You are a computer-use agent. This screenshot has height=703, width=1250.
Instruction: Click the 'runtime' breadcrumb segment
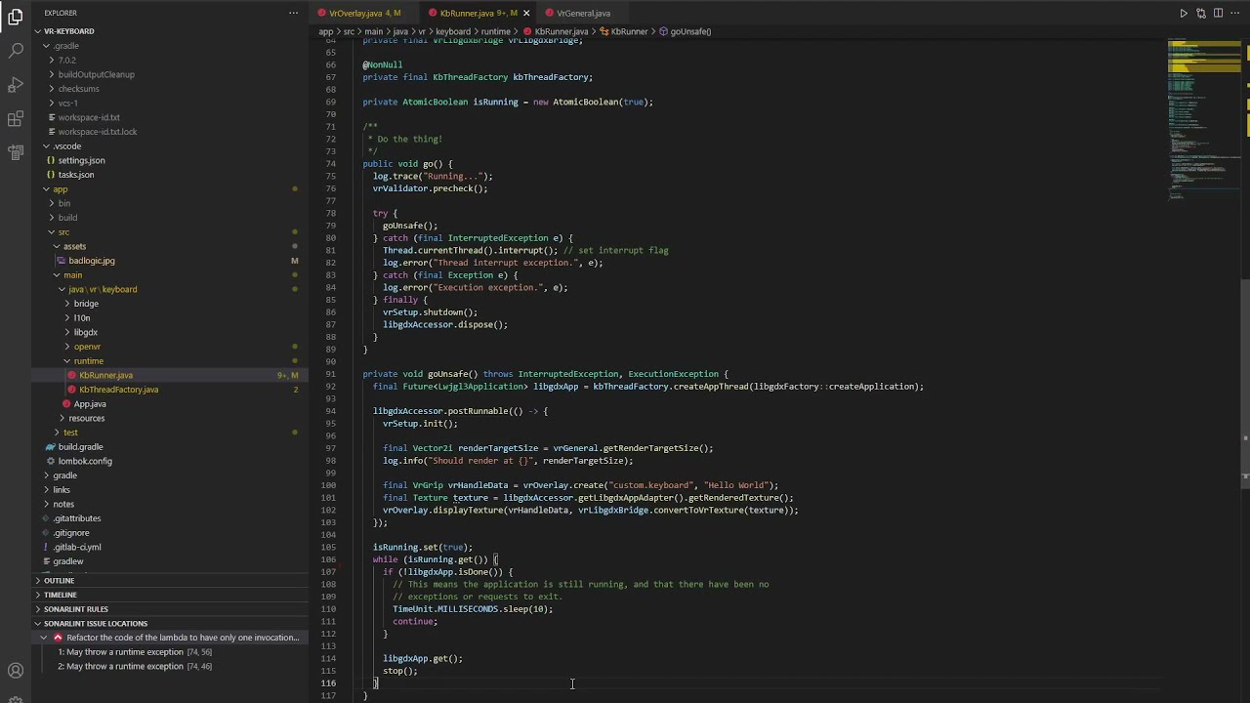coord(495,31)
